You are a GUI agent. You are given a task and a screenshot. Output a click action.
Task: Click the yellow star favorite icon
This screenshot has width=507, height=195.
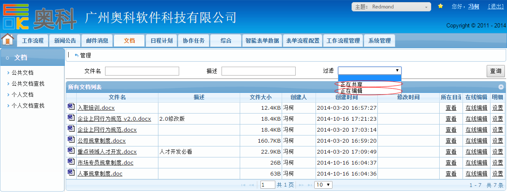(441, 6)
